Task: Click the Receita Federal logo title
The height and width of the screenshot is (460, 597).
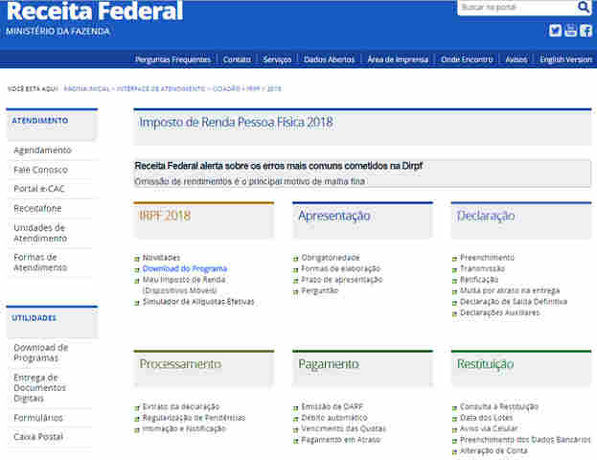Action: pos(95,11)
